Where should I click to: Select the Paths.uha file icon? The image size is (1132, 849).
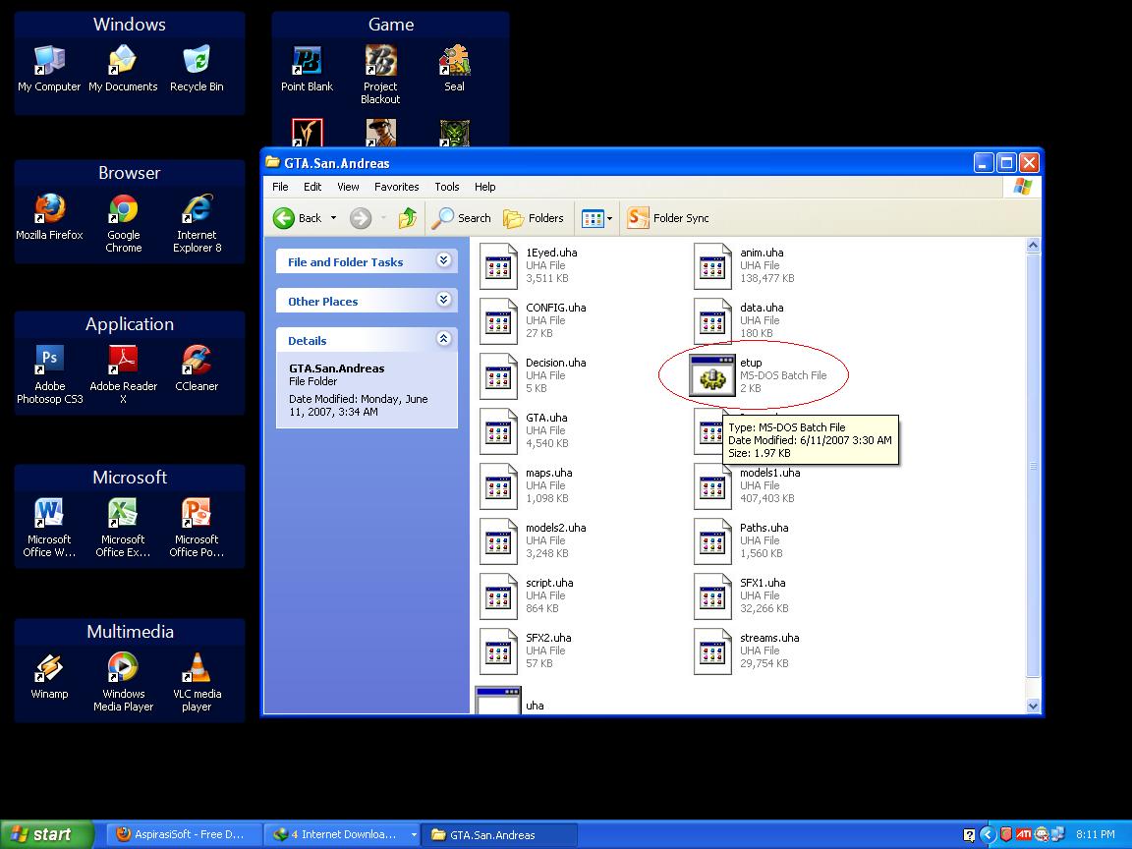pyautogui.click(x=712, y=541)
